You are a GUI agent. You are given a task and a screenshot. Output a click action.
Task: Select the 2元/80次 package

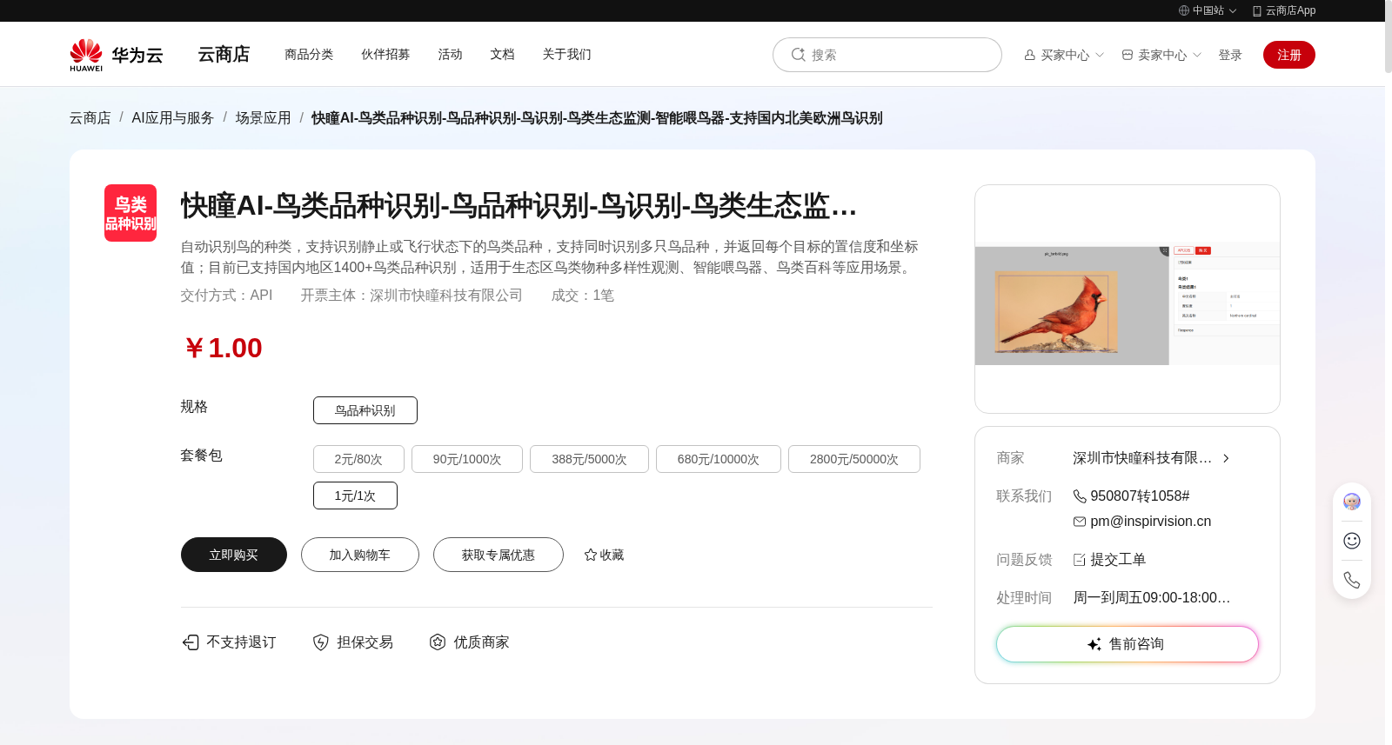[358, 459]
